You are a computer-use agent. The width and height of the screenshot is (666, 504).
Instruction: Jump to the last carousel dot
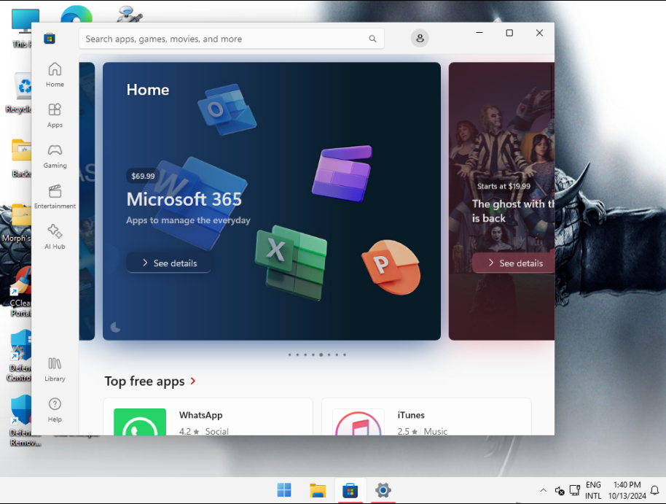(345, 354)
